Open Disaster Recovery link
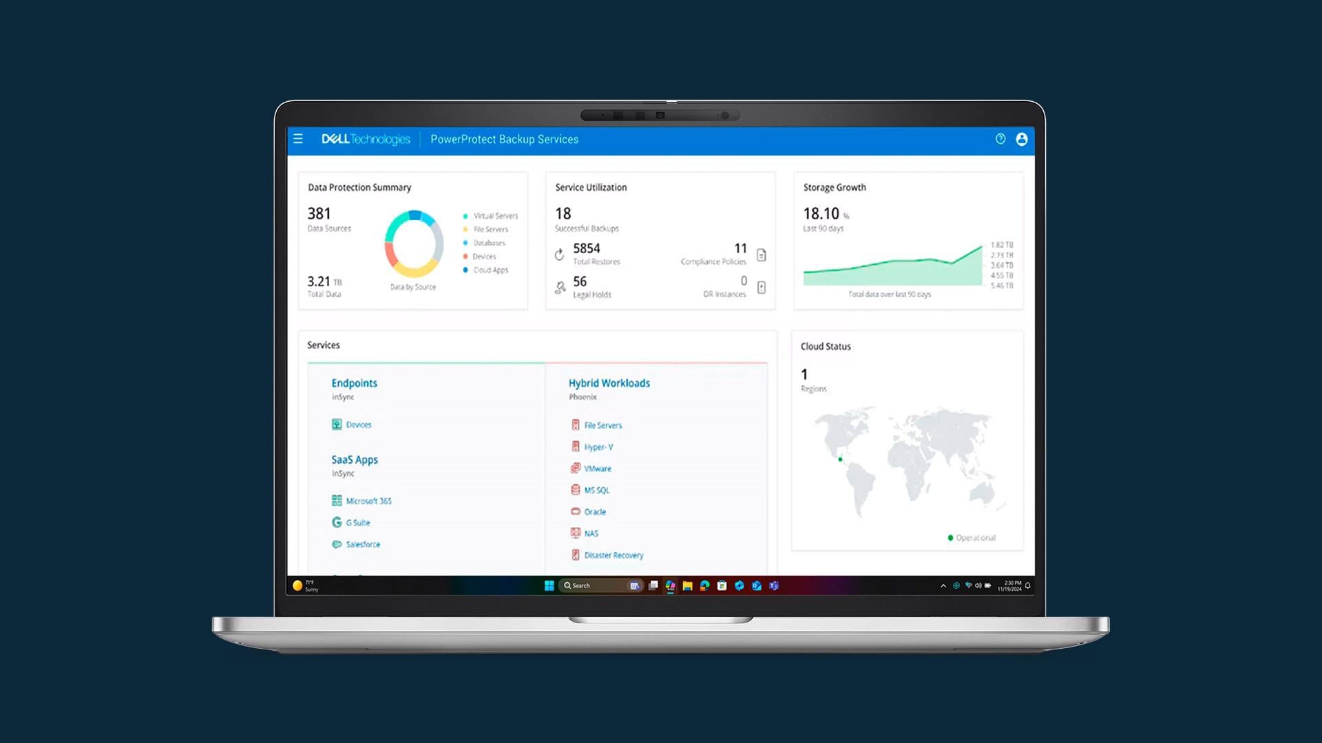The width and height of the screenshot is (1322, 743). (x=613, y=555)
